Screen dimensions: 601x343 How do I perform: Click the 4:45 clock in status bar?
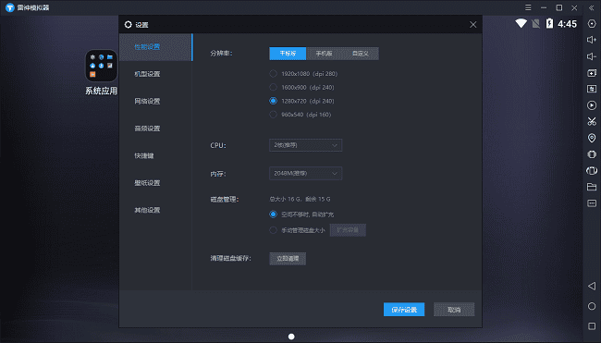coord(568,24)
